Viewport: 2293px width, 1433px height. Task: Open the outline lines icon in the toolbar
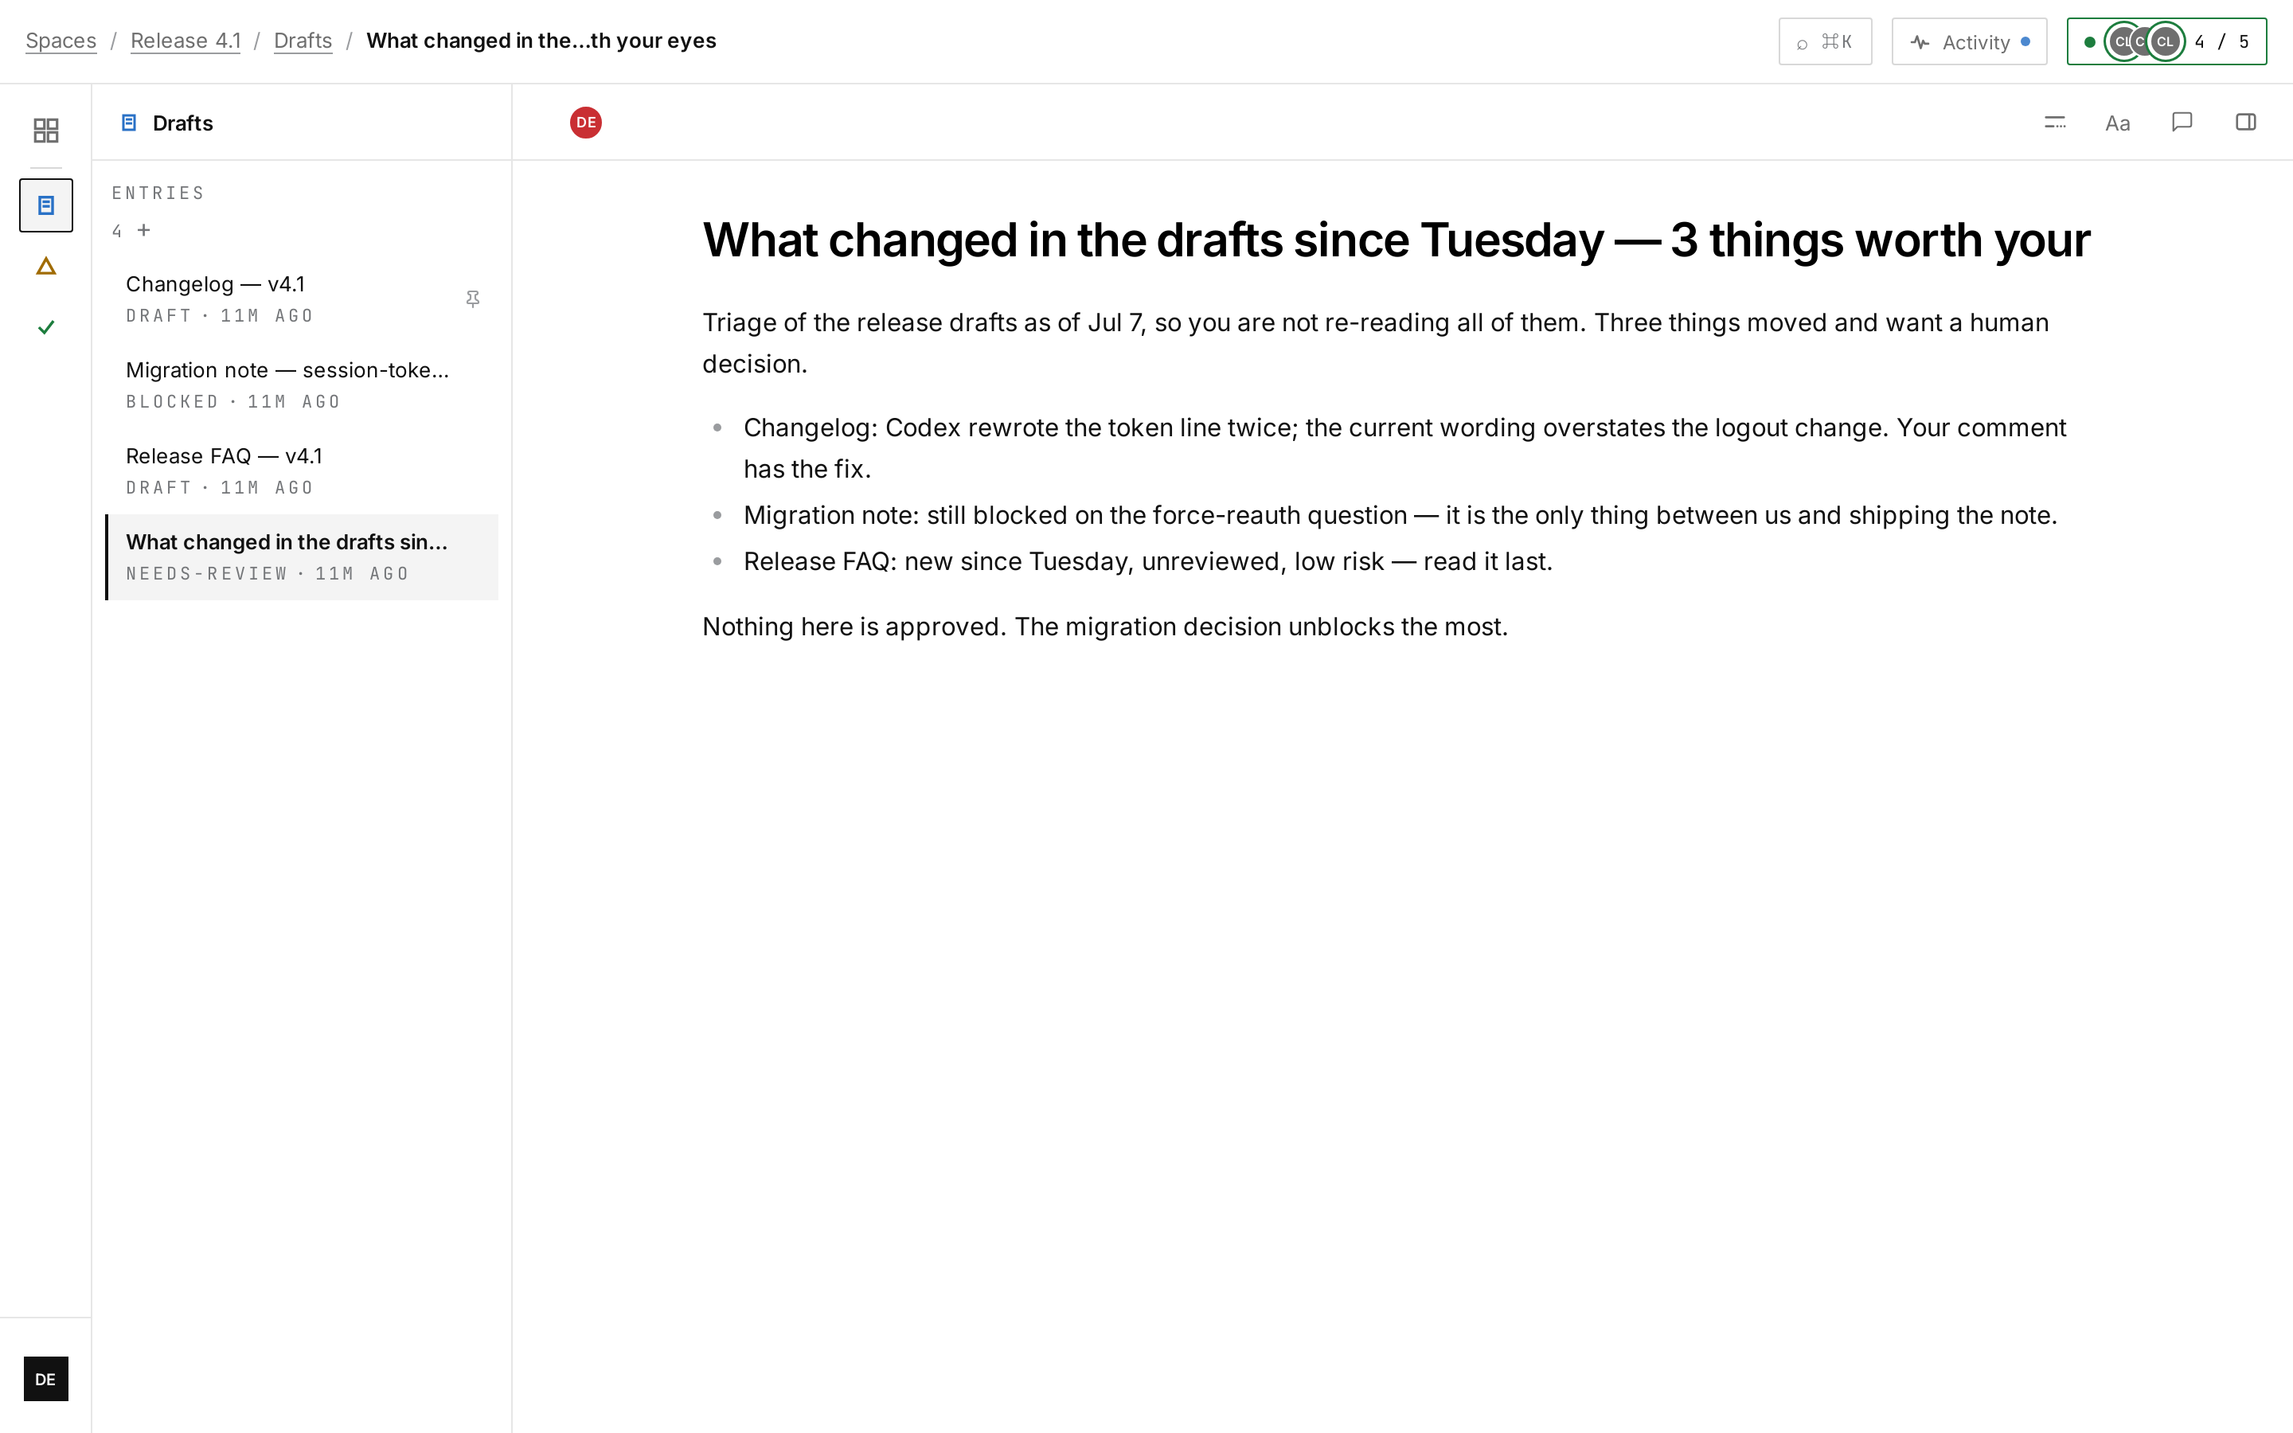tap(2054, 123)
